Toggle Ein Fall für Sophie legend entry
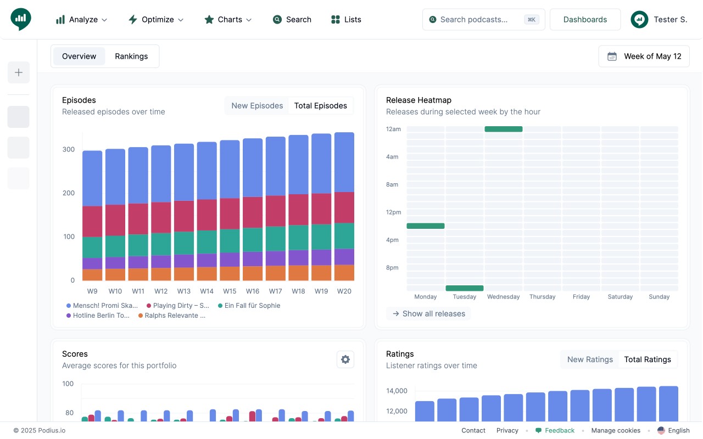Image resolution: width=703 pixels, height=439 pixels. (x=249, y=306)
